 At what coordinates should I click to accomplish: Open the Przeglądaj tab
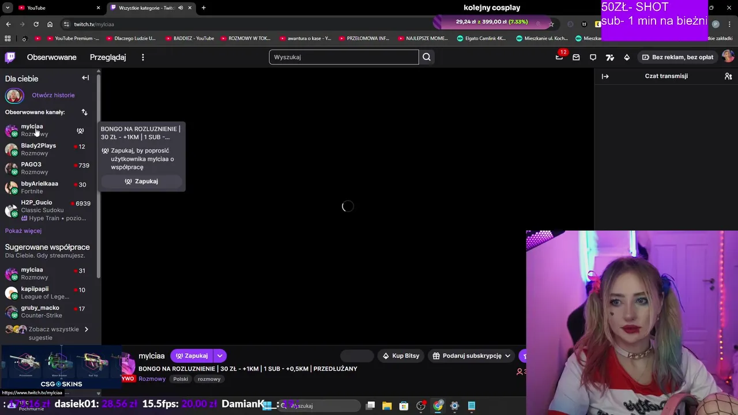[108, 57]
